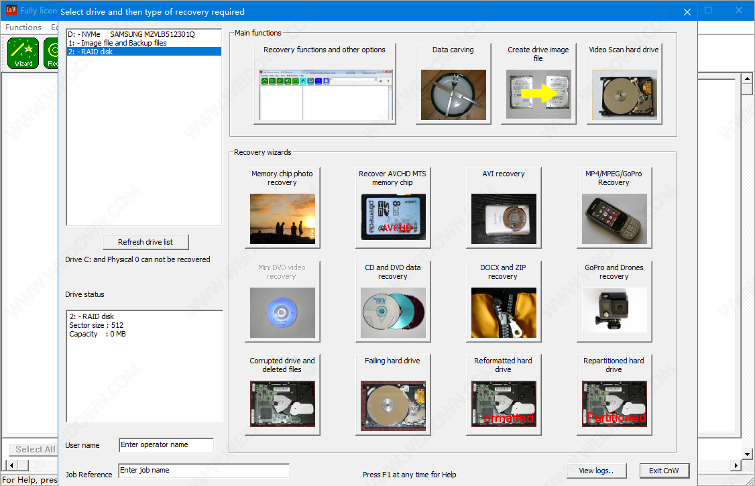Launch the Data carving function
The height and width of the screenshot is (486, 755).
click(x=453, y=84)
